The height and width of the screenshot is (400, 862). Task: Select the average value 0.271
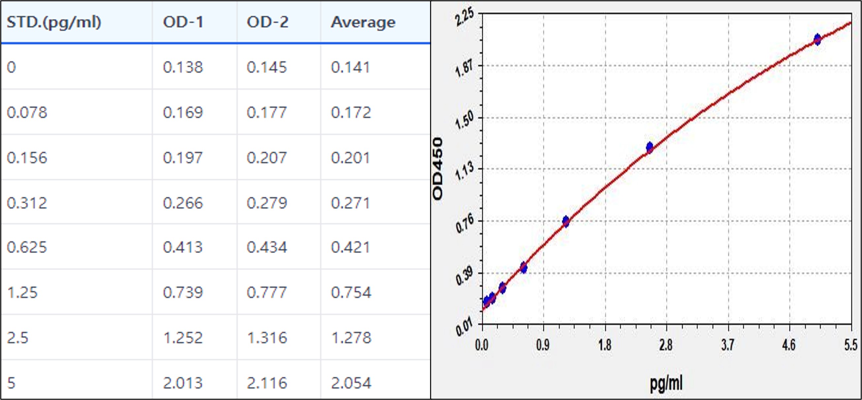coord(350,203)
